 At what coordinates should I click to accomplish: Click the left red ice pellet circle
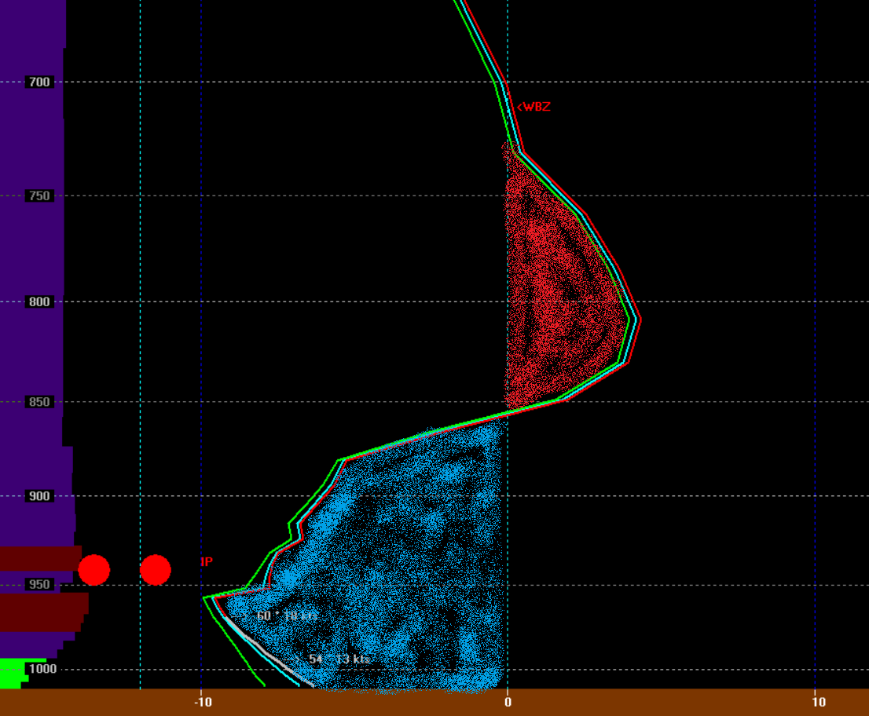pyautogui.click(x=93, y=570)
